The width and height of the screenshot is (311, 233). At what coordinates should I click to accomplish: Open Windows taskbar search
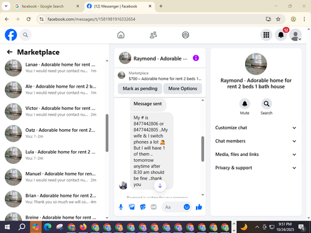coord(22,227)
